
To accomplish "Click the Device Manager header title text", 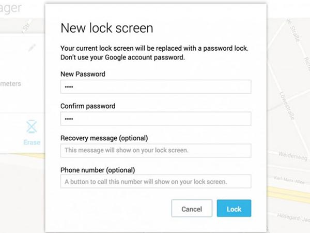I will click(x=11, y=8).
